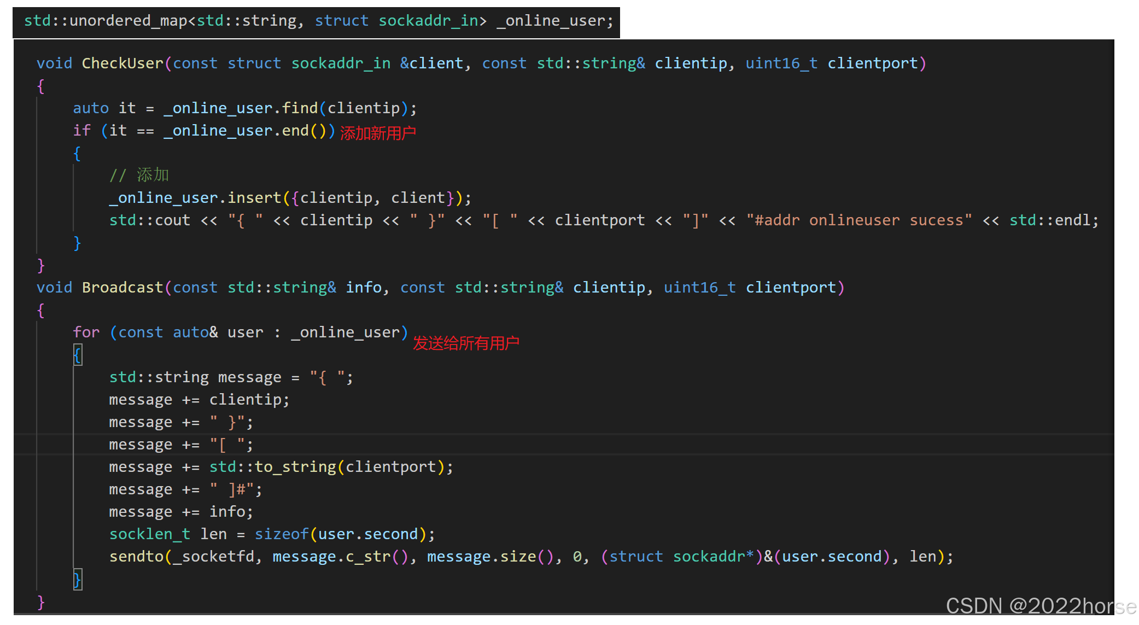Click the '&client' parameter in CheckUser
Image resolution: width=1139 pixels, height=625 pixels.
[x=431, y=63]
